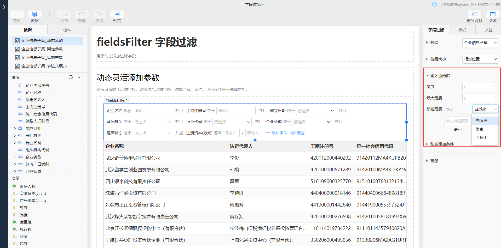The image size is (501, 248).
Task: Click the dimension search magnifier icon
Action: pos(71,77)
